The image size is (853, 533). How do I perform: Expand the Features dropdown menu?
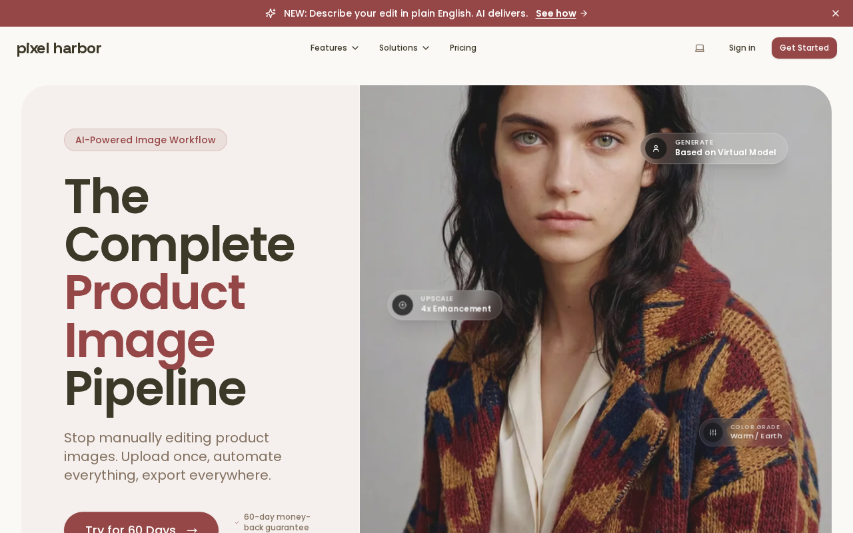click(x=335, y=48)
